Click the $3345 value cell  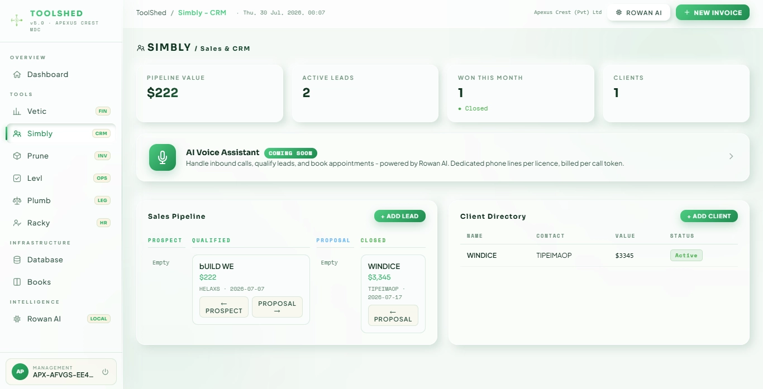624,255
